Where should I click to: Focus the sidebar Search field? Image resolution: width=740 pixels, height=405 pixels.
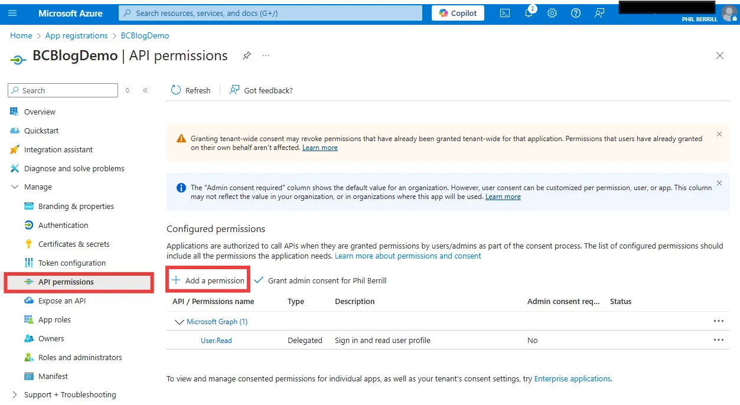(x=63, y=90)
